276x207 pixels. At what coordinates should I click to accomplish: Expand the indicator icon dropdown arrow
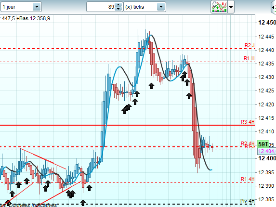(x=231, y=7)
